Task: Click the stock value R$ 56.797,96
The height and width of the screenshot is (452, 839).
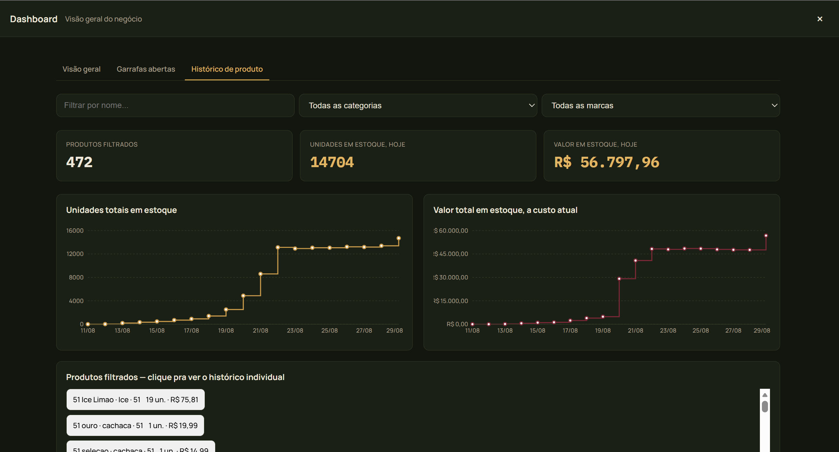Action: coord(607,162)
